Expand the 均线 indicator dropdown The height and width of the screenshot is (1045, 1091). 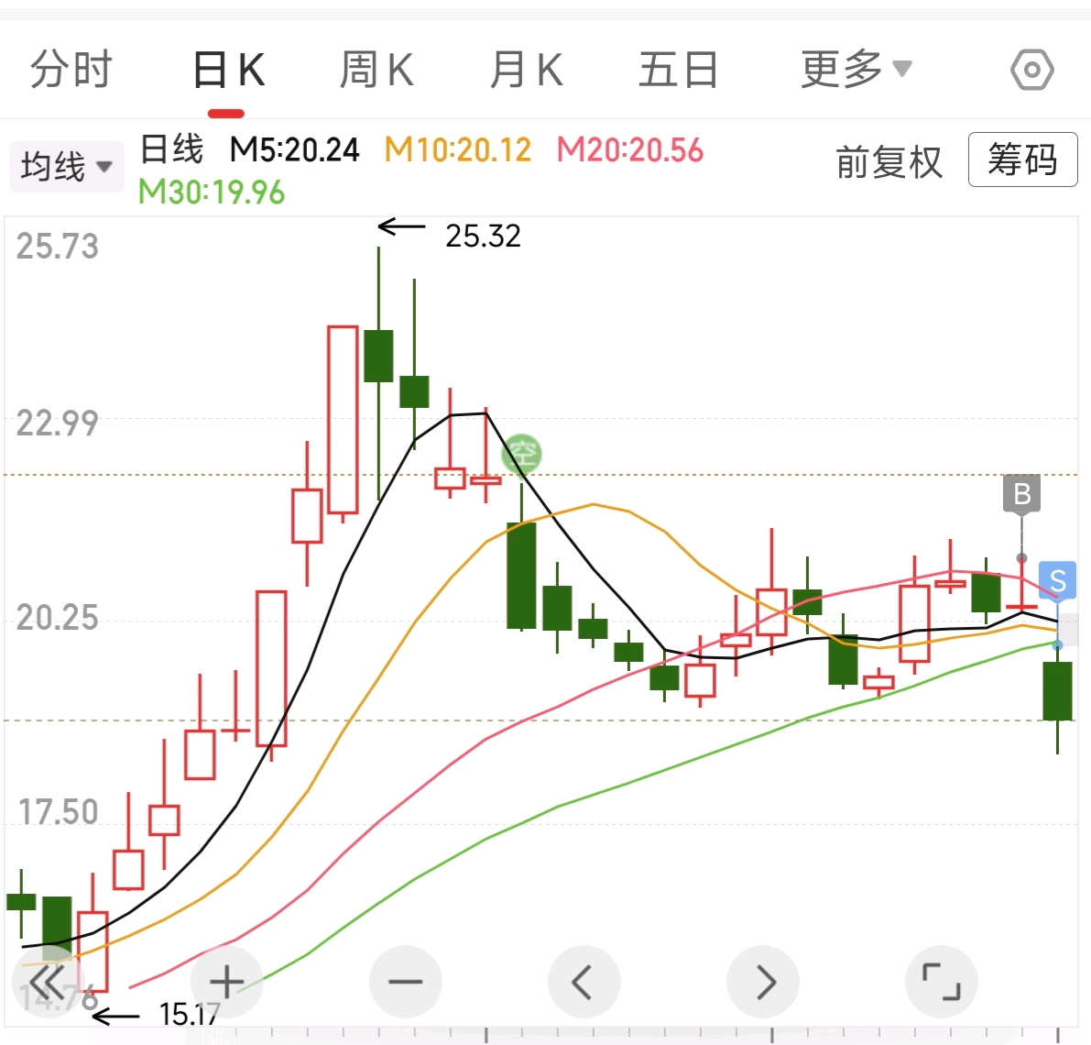[x=66, y=167]
